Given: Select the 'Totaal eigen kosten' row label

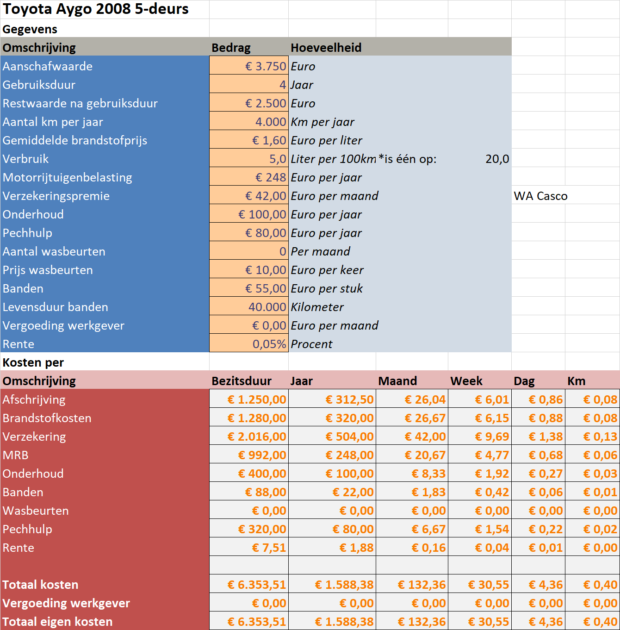Looking at the screenshot, I should point(105,621).
